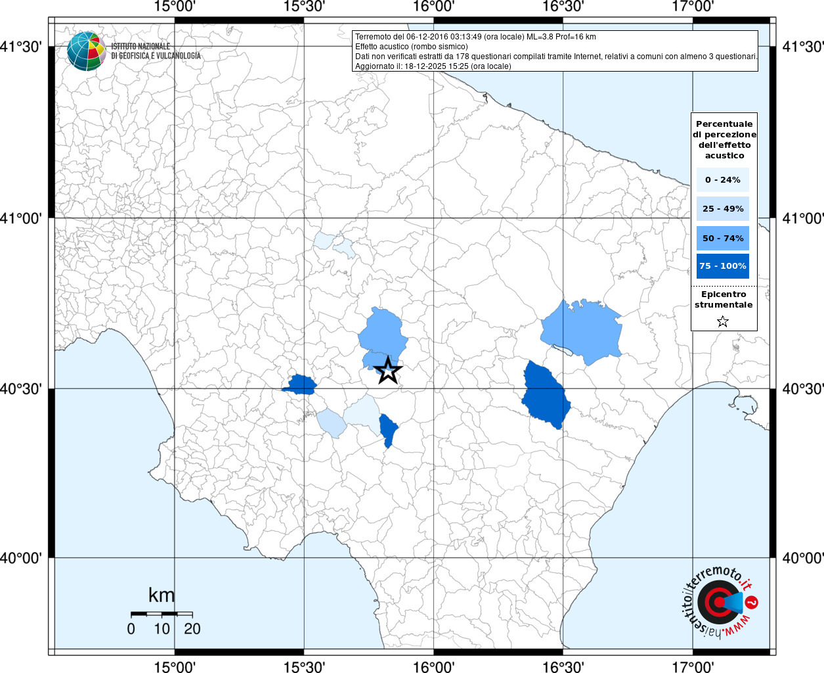Click the left axis label 40°30'

point(21,389)
